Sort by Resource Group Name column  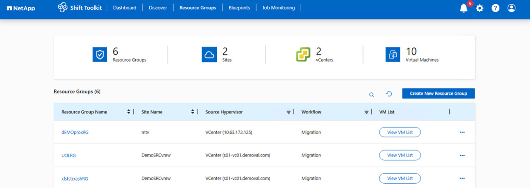click(129, 112)
